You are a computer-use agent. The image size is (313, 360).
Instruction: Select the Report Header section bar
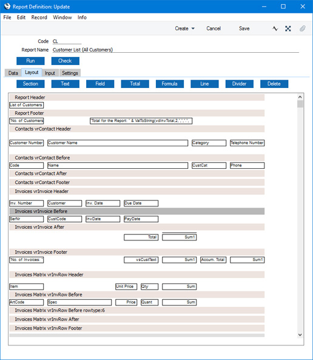pos(136,97)
